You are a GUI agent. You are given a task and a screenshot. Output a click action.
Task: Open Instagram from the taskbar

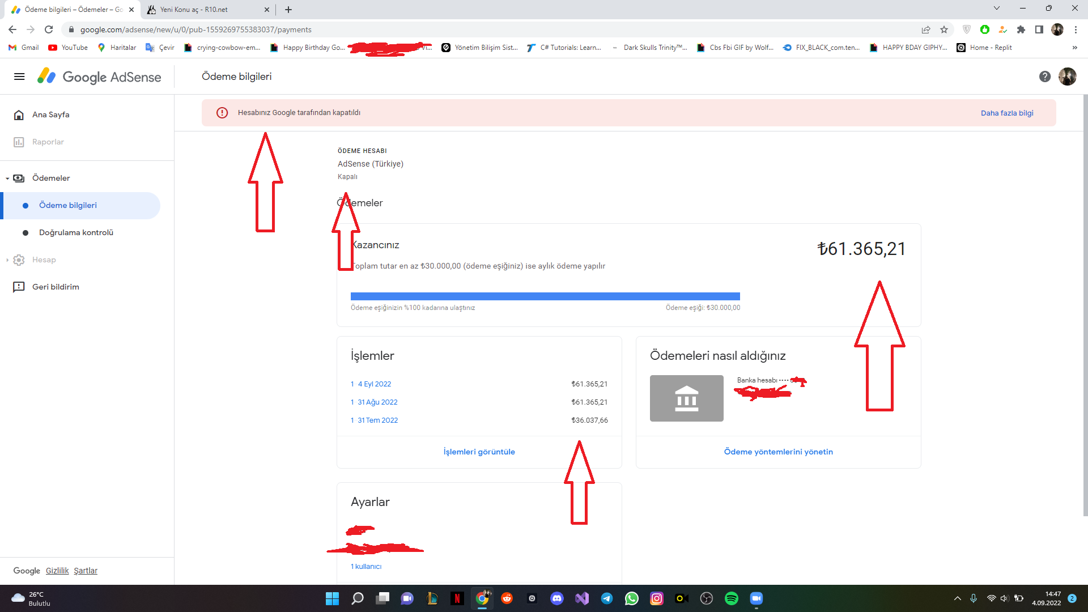[657, 598]
